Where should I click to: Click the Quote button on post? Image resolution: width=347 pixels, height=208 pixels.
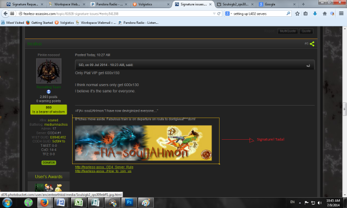click(x=306, y=31)
